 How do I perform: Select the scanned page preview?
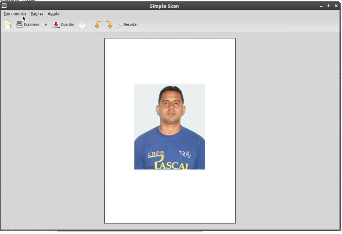coord(170,131)
